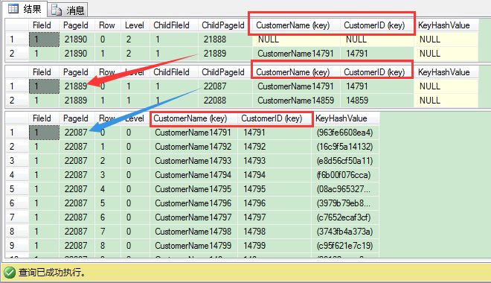Viewport: 491px width, 283px height.
Task: Click NULL CustomerName cell in first grid
Action: 296,39
